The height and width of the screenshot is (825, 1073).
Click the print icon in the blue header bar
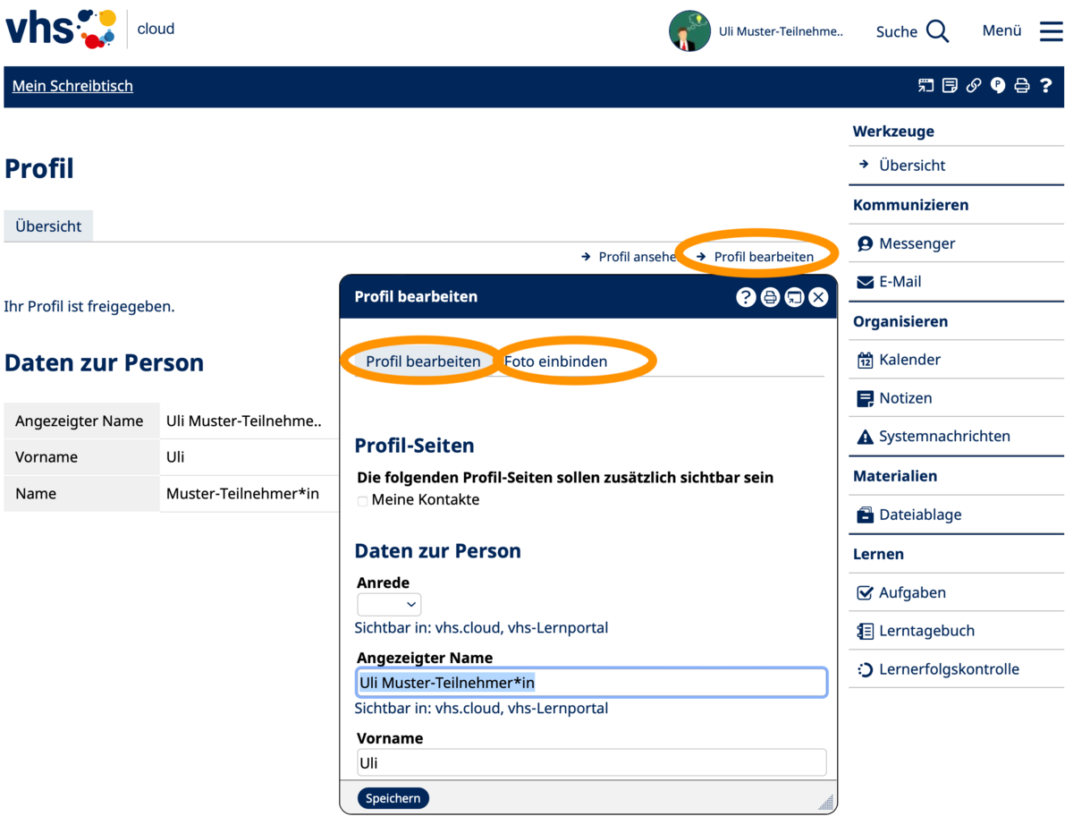(x=1022, y=86)
